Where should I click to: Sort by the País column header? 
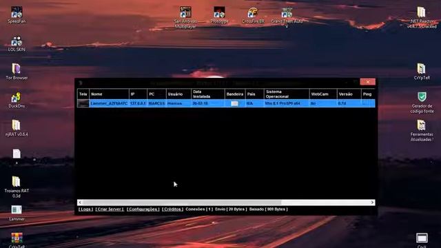[x=254, y=94]
